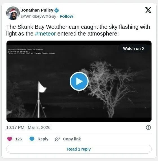Open the tweet info icon

(148, 127)
